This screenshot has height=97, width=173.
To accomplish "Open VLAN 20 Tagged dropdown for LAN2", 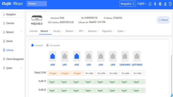I will (x=77, y=90).
